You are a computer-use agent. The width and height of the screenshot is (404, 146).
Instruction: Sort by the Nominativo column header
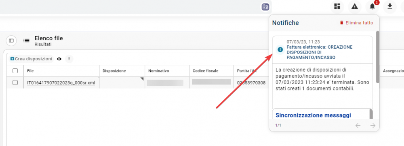158,71
